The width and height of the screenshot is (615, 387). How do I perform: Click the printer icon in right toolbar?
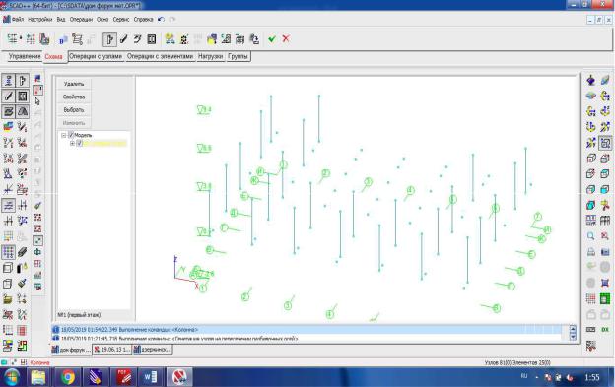(x=590, y=252)
